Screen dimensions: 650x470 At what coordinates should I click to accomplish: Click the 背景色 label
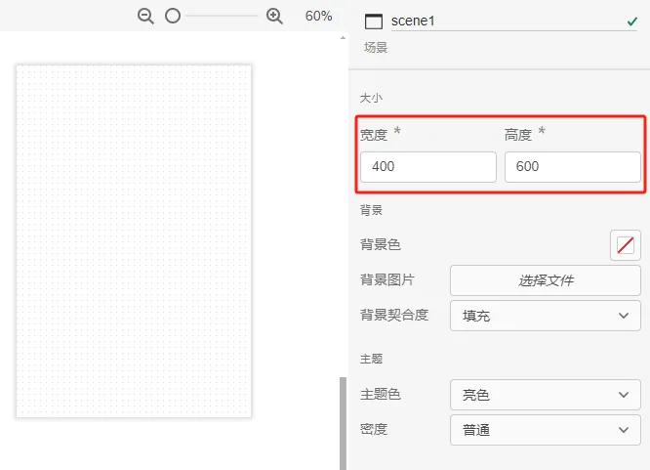(x=381, y=244)
